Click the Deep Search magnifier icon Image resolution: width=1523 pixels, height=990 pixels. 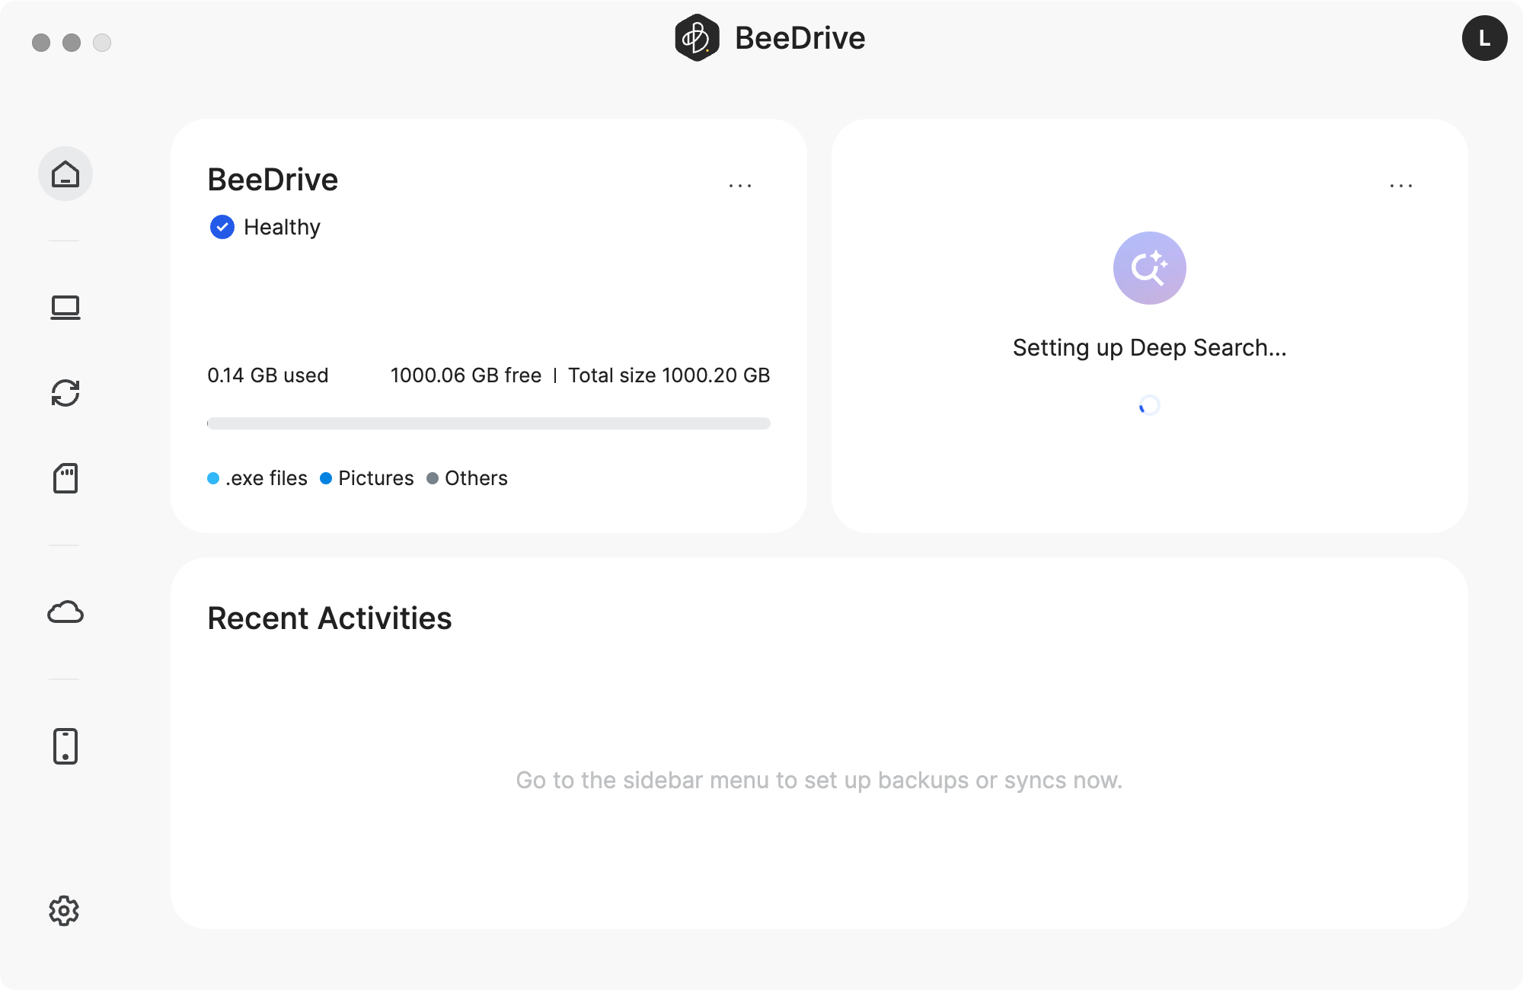[x=1149, y=268]
